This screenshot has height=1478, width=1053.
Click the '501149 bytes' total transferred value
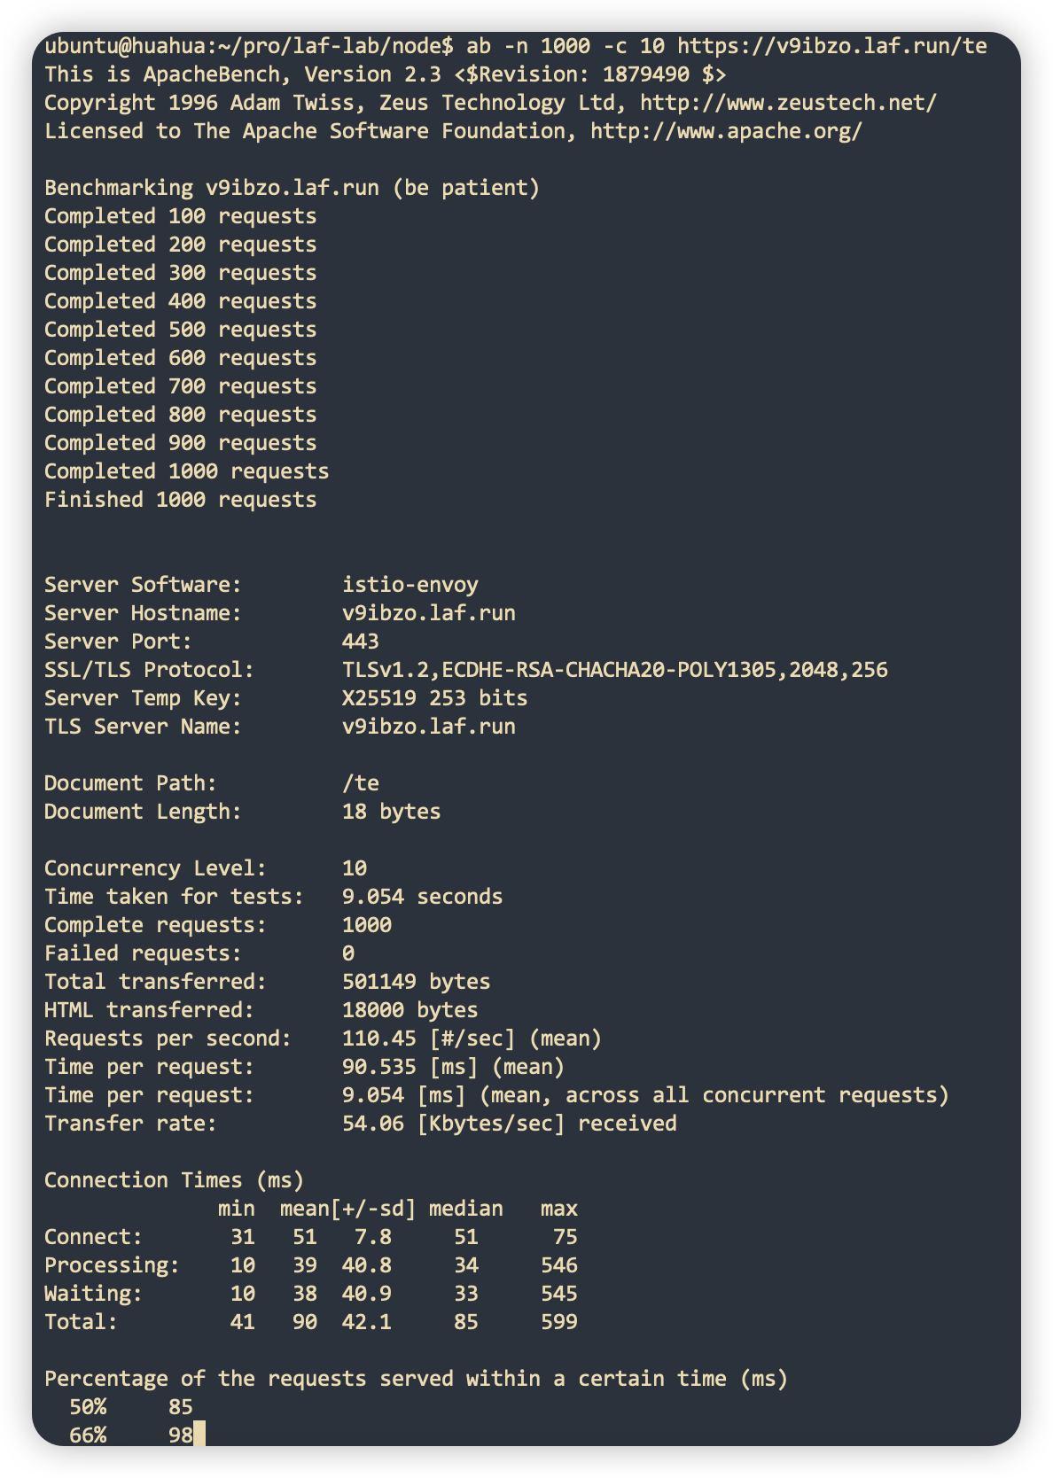coord(416,982)
